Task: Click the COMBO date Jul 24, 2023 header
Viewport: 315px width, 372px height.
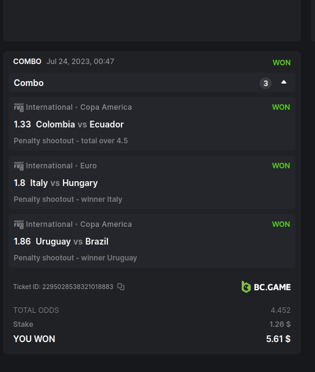Action: point(81,62)
